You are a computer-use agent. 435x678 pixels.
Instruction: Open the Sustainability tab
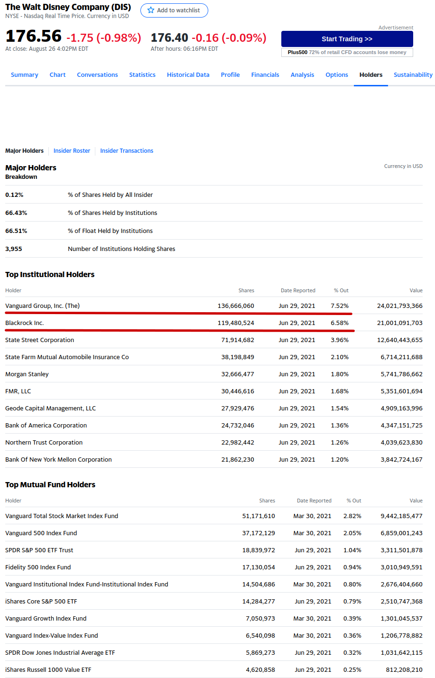point(413,75)
